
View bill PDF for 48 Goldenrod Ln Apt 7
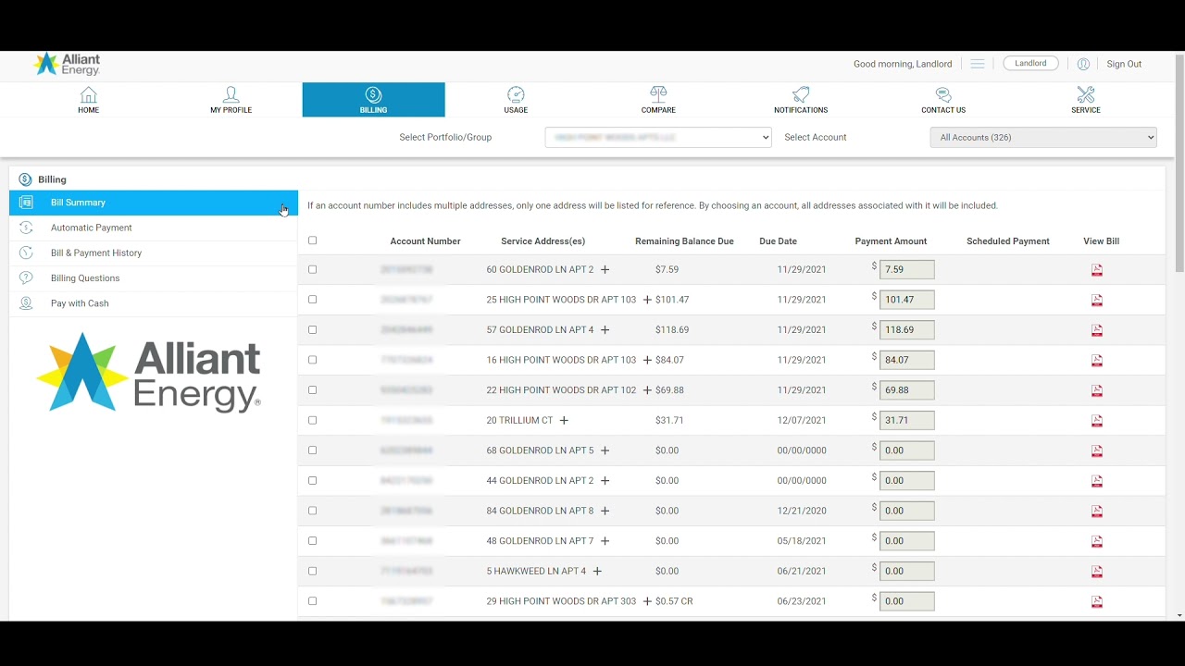pyautogui.click(x=1097, y=541)
